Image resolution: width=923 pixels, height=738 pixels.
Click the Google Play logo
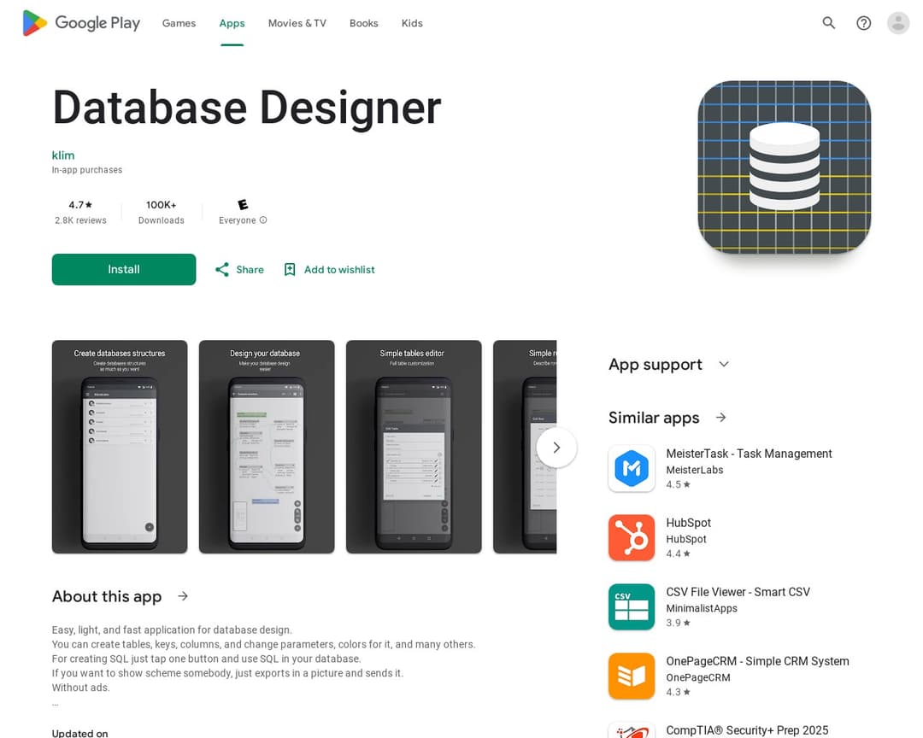[x=81, y=23]
